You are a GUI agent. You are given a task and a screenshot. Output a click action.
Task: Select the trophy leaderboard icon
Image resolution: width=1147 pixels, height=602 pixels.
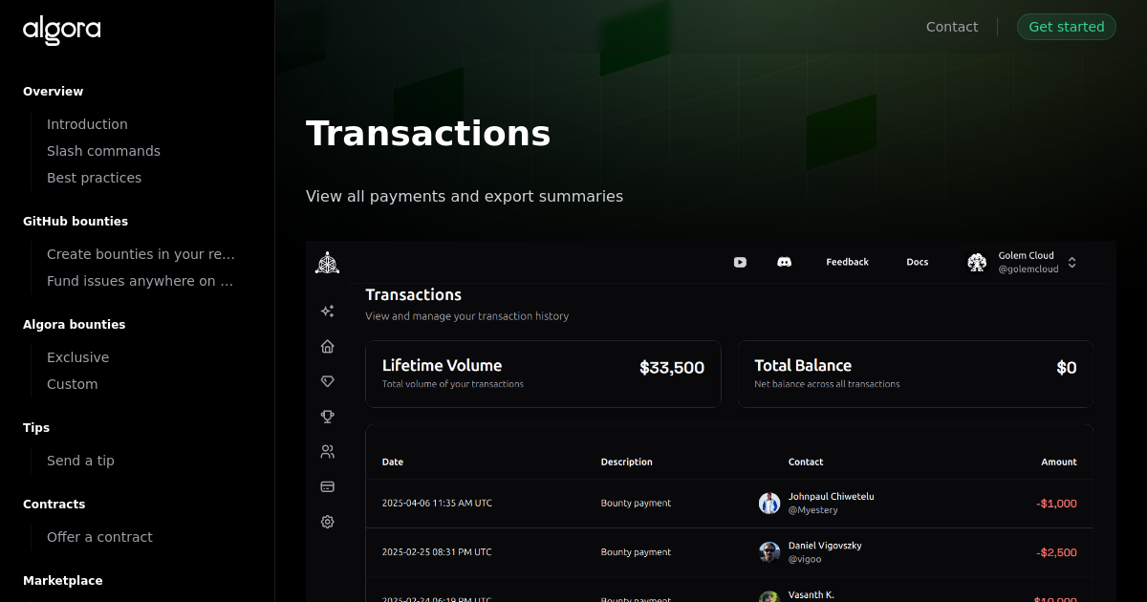click(327, 416)
